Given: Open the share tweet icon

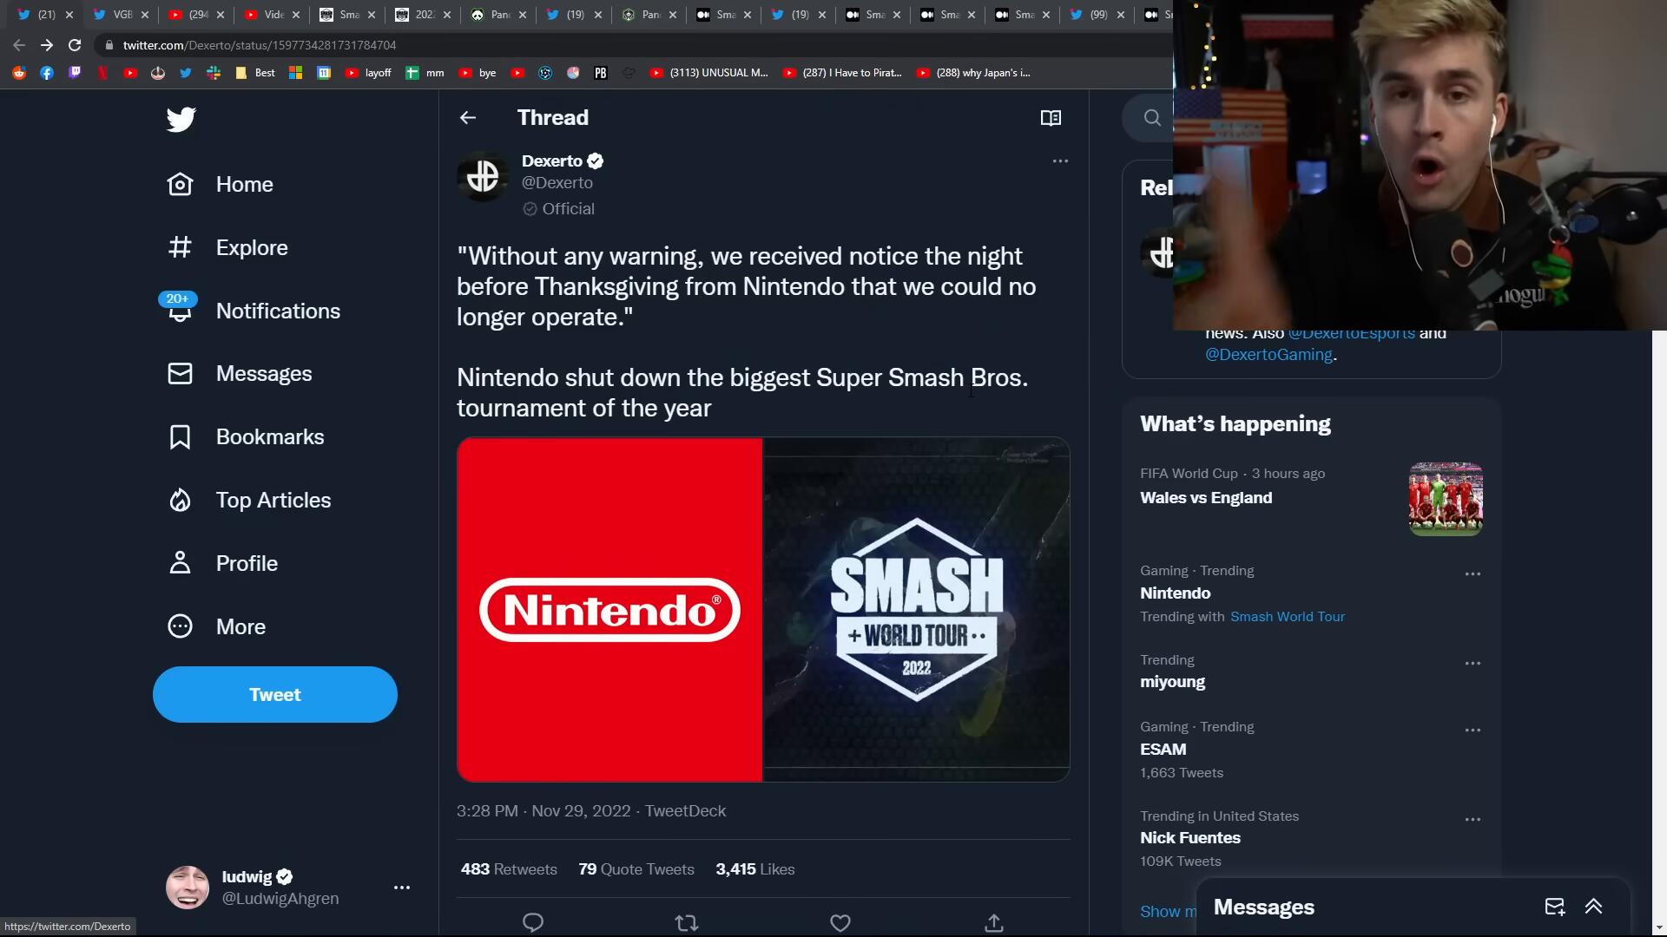Looking at the screenshot, I should click(x=994, y=922).
